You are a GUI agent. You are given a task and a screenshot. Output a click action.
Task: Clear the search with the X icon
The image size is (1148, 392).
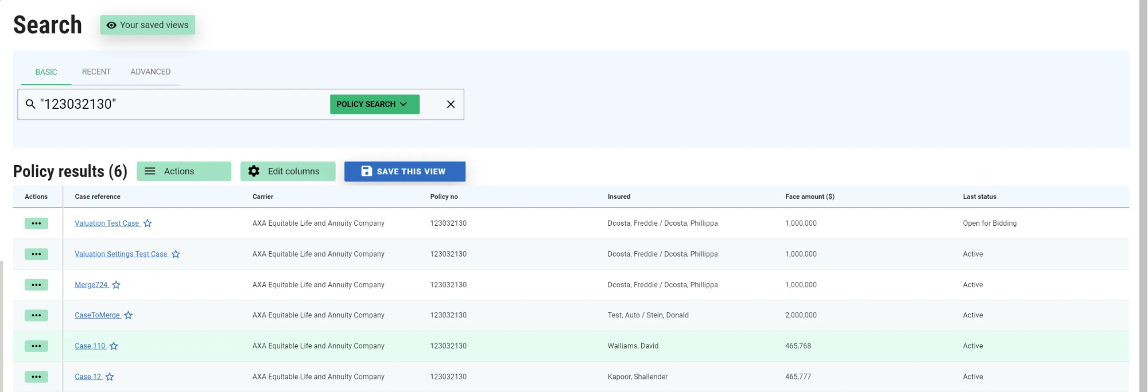pos(451,104)
